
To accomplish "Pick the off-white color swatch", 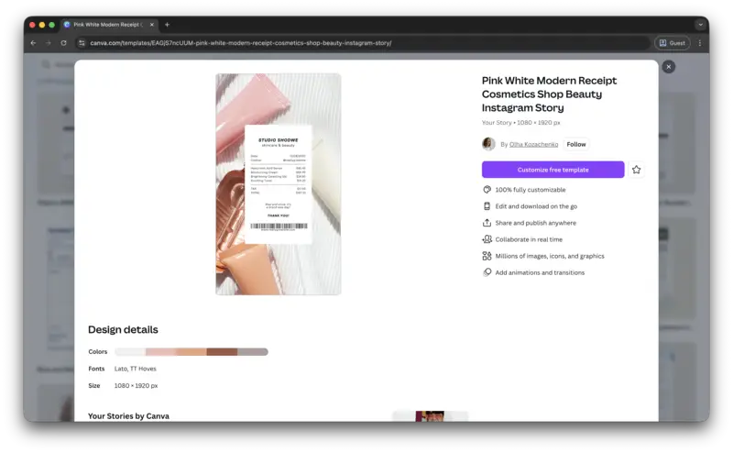I will coord(130,352).
